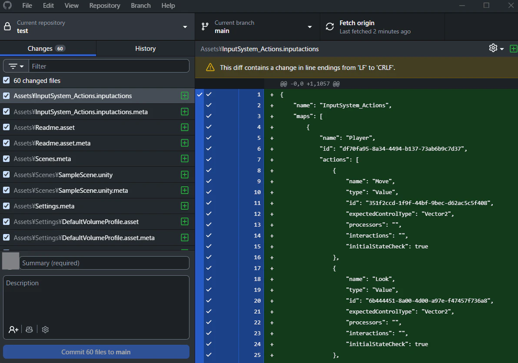
Task: Open the diff settings gear icon
Action: [x=493, y=48]
